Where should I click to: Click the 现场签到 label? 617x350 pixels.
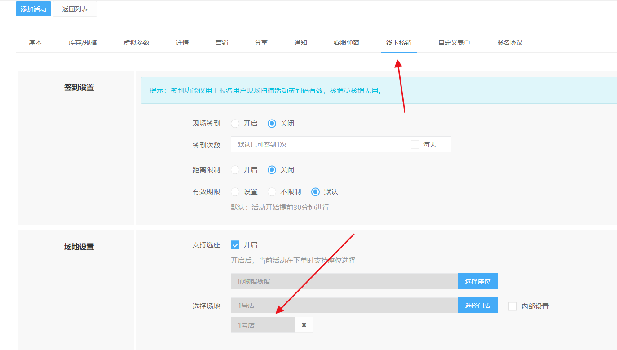tap(206, 123)
